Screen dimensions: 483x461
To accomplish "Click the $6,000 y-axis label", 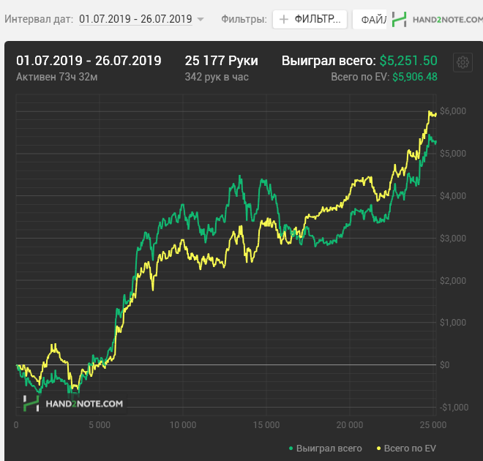I will pos(453,111).
